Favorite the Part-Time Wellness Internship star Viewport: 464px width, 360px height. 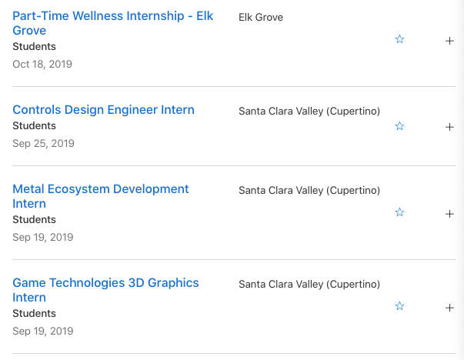pyautogui.click(x=399, y=39)
